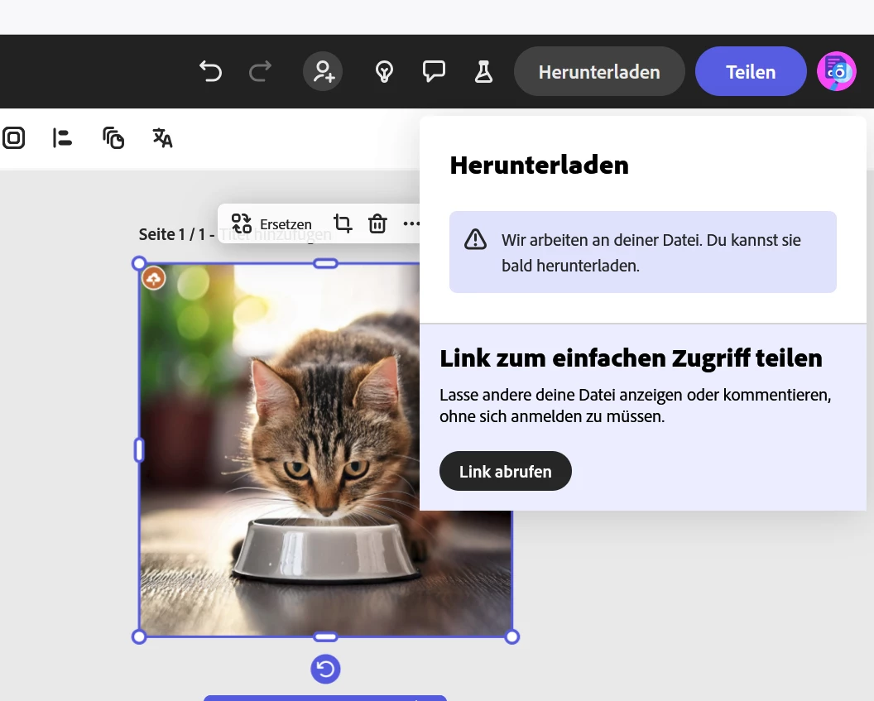The height and width of the screenshot is (701, 874).
Task: Click the 'Lasse andere deine Datei anzeigen' description
Action: point(636,406)
